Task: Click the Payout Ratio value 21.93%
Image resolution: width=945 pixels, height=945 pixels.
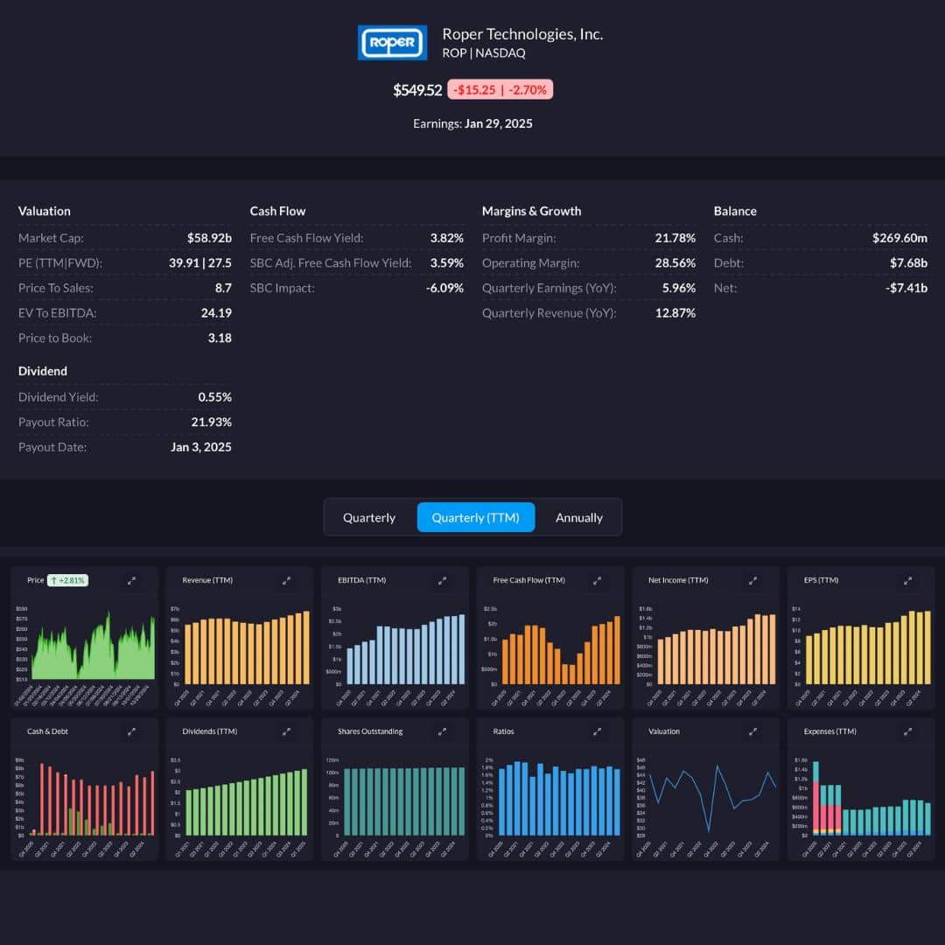Action: click(212, 422)
